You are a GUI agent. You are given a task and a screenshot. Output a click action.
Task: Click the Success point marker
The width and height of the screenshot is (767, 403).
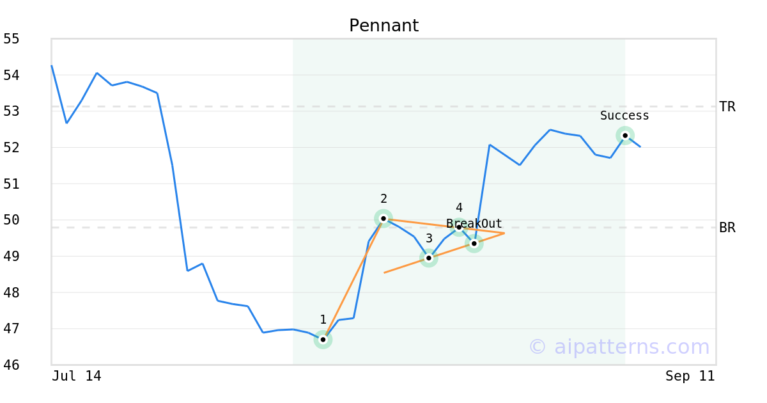625,136
